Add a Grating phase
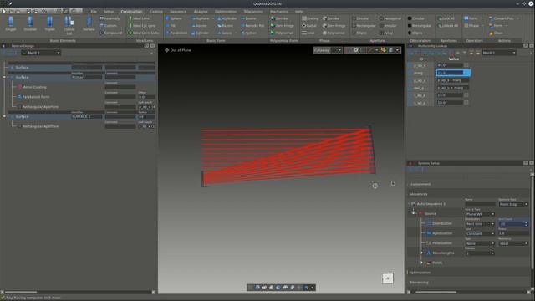The image size is (535, 301). click(x=310, y=18)
